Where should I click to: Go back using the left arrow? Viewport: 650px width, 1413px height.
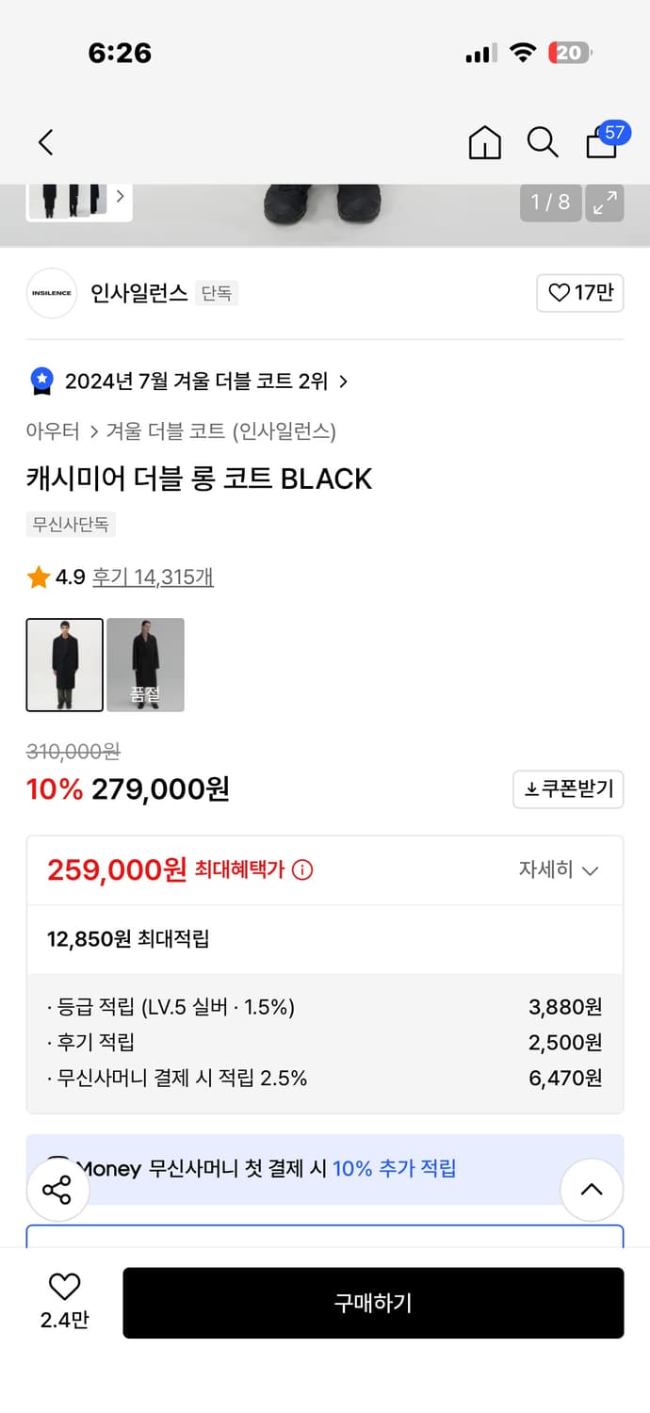coord(44,142)
